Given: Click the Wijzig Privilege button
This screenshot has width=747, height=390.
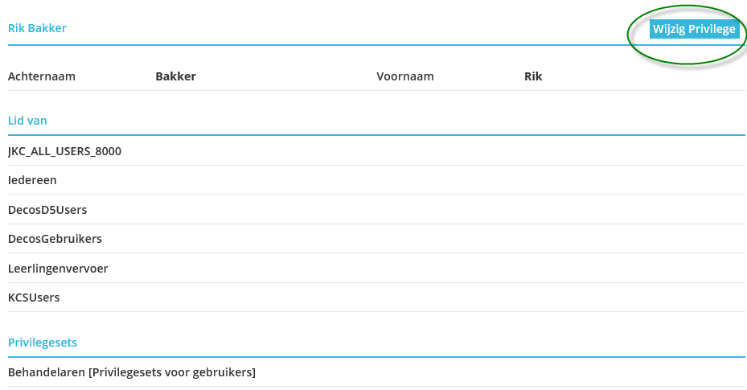Looking at the screenshot, I should click(x=694, y=30).
